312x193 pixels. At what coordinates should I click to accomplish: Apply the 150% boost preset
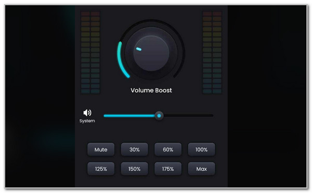135,169
